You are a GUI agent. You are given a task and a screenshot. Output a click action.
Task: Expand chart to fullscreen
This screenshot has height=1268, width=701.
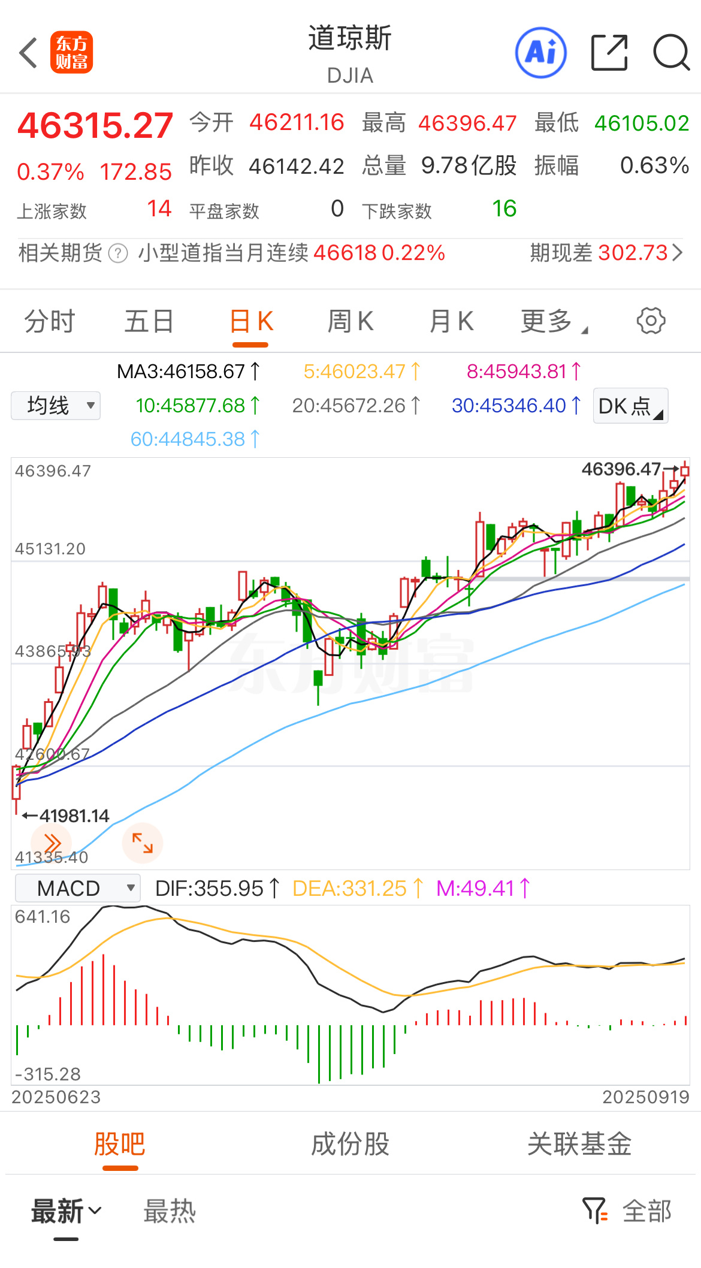(143, 843)
